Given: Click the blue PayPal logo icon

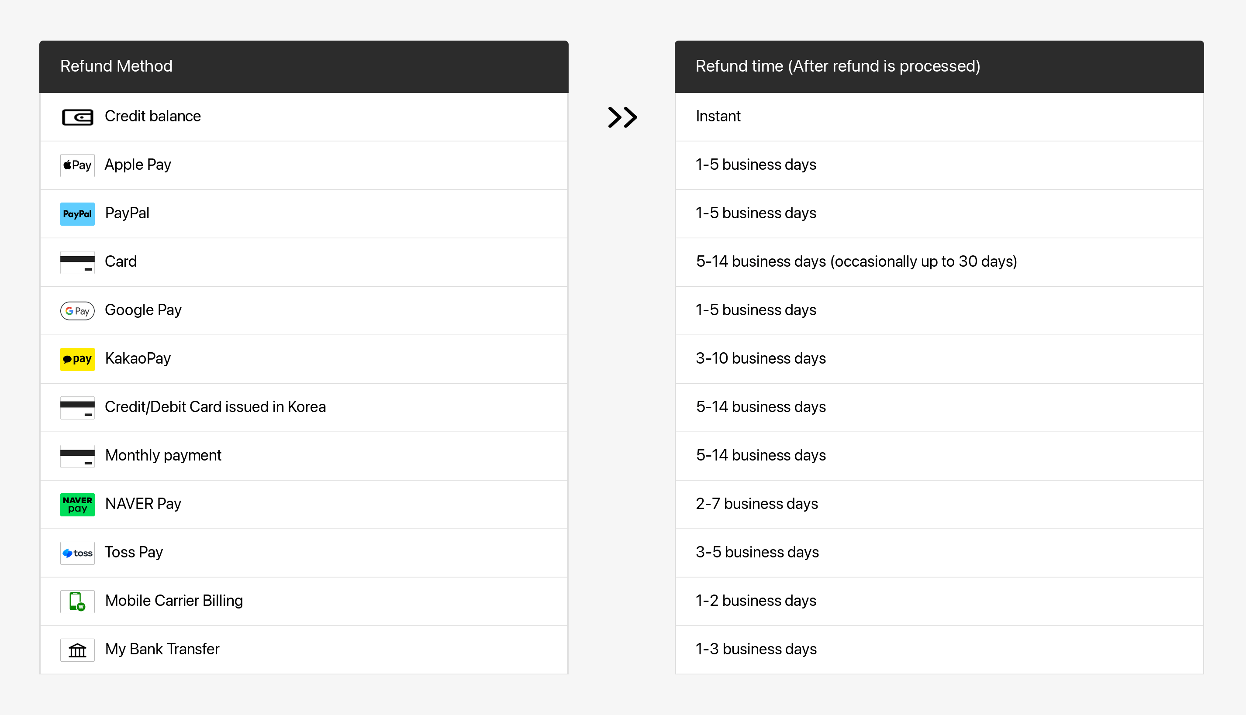Looking at the screenshot, I should pyautogui.click(x=77, y=213).
